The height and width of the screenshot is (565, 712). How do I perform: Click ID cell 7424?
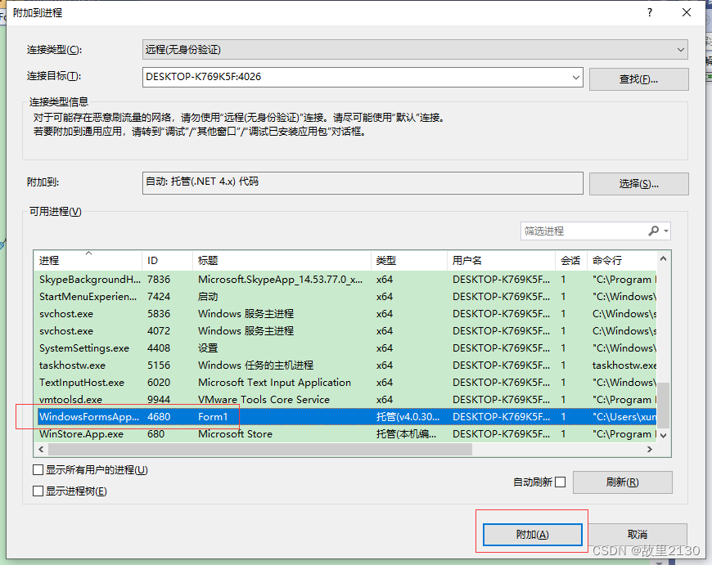click(159, 297)
